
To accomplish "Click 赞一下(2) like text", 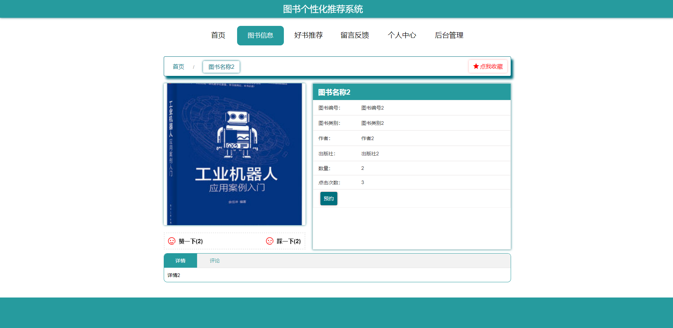I will point(191,241).
